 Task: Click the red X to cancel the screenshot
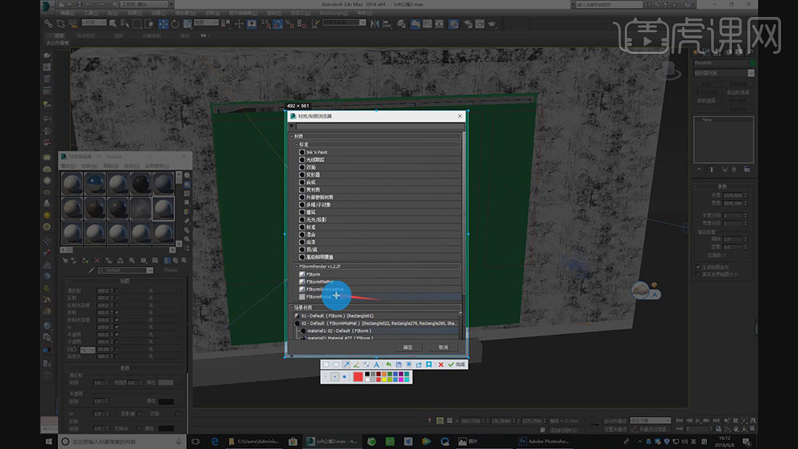point(440,364)
